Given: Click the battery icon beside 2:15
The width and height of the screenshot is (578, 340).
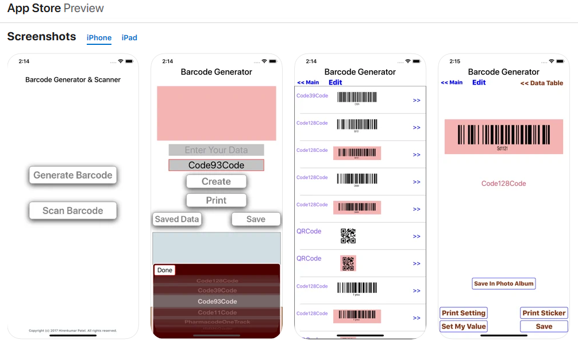Looking at the screenshot, I should [560, 62].
